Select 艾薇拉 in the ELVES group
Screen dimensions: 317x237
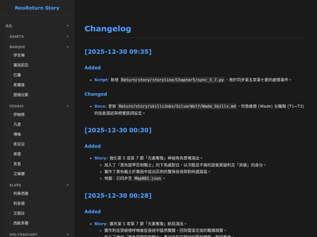click(19, 213)
